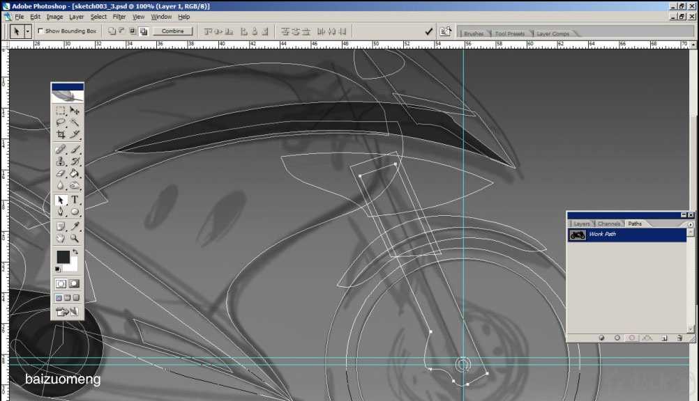Click the foreground color swatch

(63, 258)
